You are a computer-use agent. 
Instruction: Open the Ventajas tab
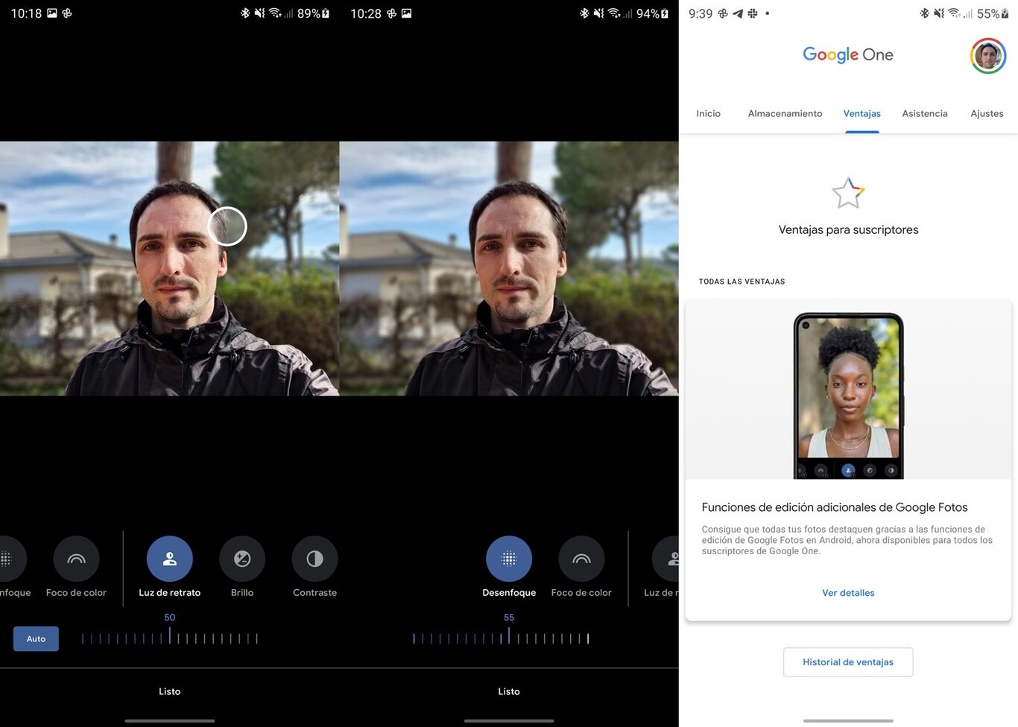861,113
